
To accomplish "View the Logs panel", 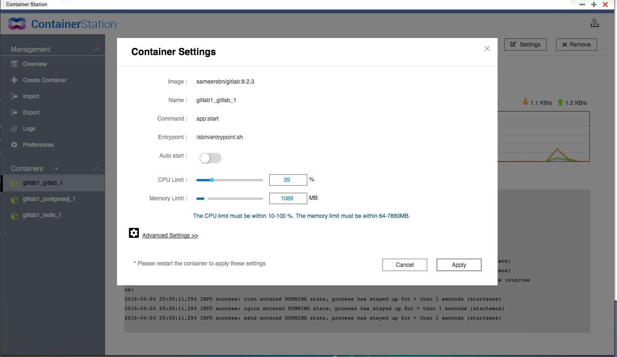I will coord(29,128).
